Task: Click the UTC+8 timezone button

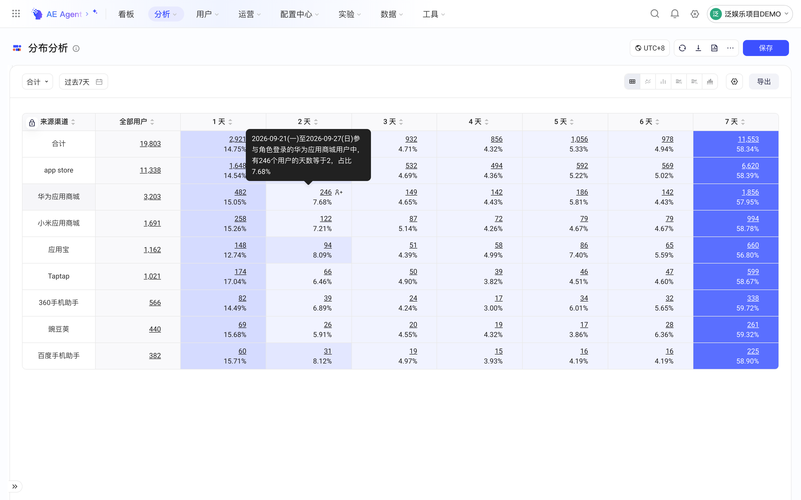Action: click(x=650, y=48)
